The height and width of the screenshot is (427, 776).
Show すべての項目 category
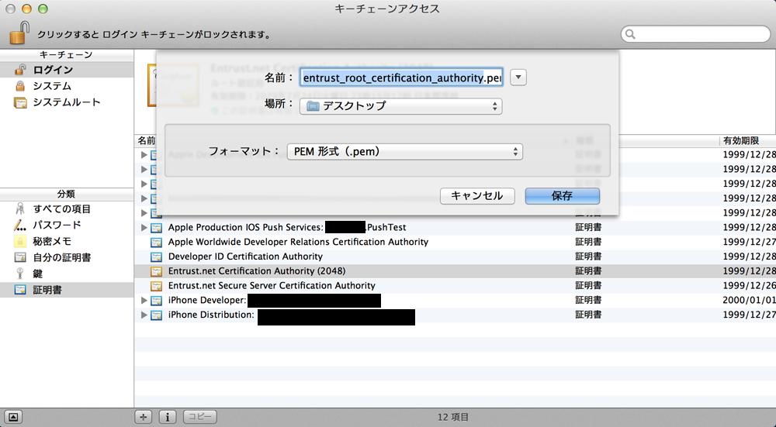[x=67, y=209]
